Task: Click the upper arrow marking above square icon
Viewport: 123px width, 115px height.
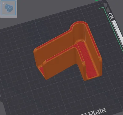Action: pos(110,13)
